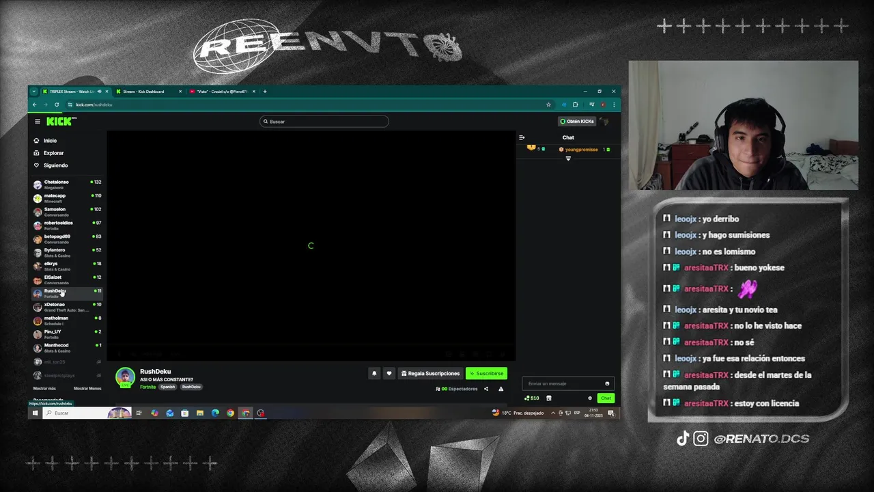
Task: Open RushDeku's live avatar
Action: click(x=125, y=377)
